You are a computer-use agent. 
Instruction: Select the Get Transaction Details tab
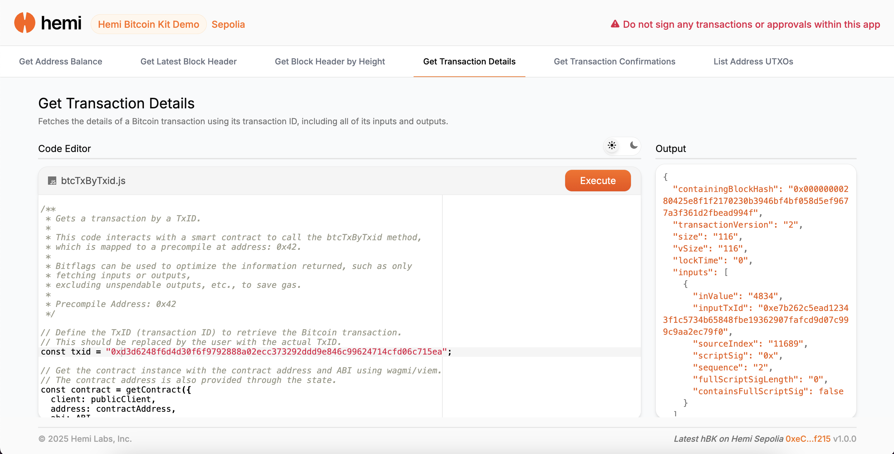click(x=469, y=61)
